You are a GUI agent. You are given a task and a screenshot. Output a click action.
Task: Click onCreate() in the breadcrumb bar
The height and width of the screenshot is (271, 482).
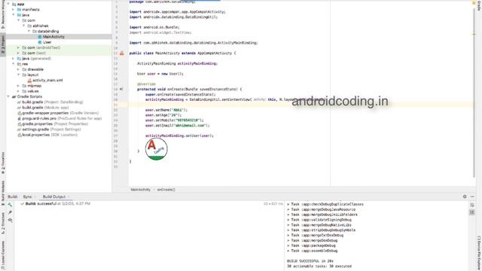(166, 190)
